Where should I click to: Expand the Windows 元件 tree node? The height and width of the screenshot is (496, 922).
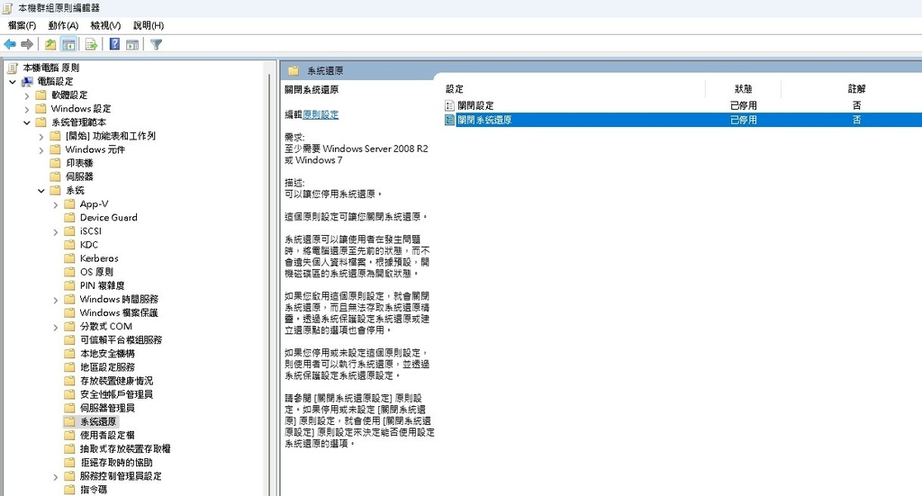pyautogui.click(x=41, y=150)
